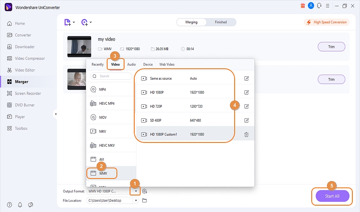Open Screen Recorder

(24, 93)
